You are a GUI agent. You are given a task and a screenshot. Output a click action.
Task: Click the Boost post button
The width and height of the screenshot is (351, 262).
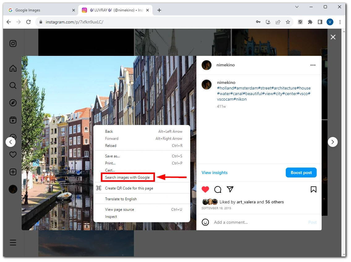pos(301,173)
